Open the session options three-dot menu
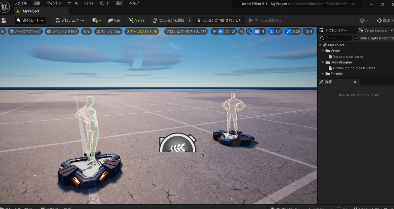This screenshot has height=209, width=394. click(189, 20)
